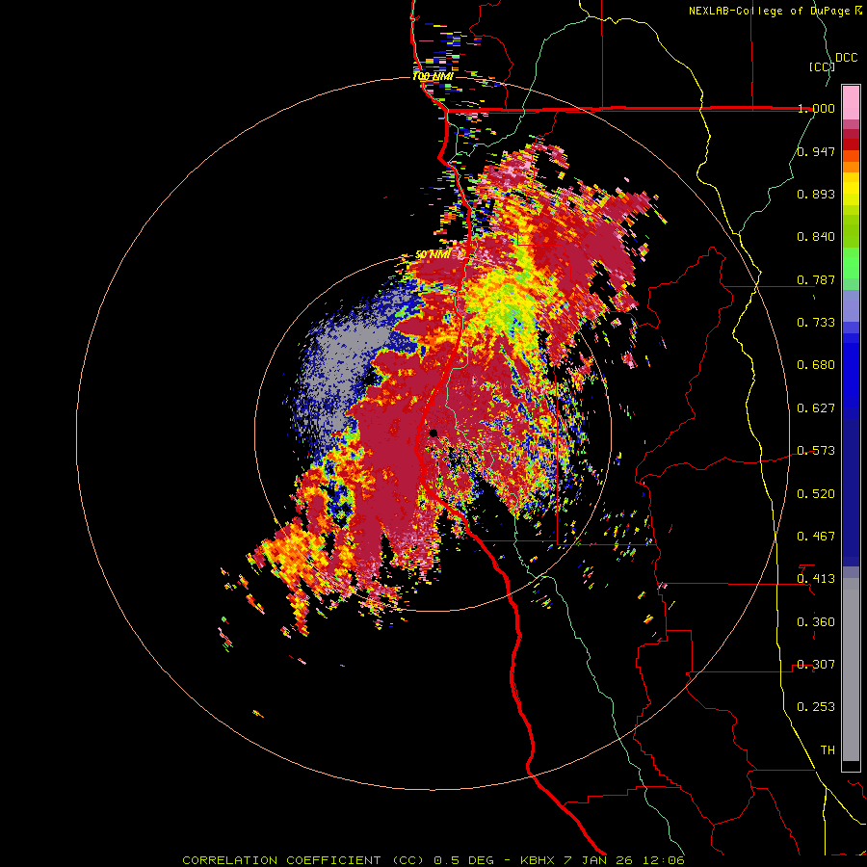Click the 0.893 legend value

point(816,194)
